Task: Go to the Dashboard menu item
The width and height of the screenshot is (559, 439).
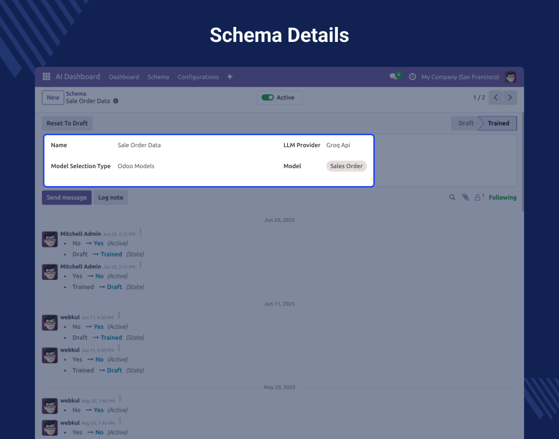Action: [x=124, y=77]
